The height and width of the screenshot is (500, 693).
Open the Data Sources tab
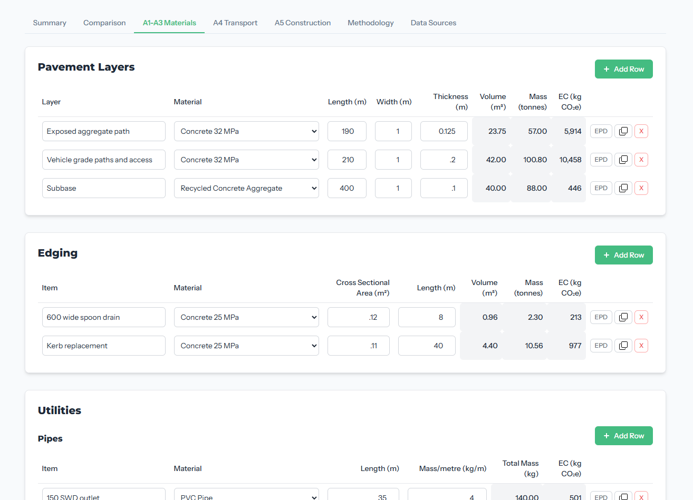click(434, 23)
